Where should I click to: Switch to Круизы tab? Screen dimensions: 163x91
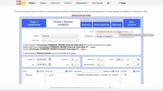point(117,25)
